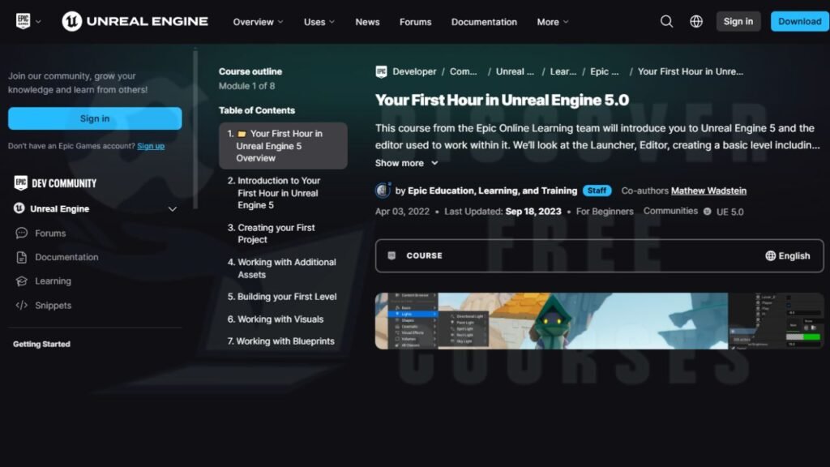This screenshot has width=830, height=467.
Task: Open the English language selector
Action: point(787,255)
